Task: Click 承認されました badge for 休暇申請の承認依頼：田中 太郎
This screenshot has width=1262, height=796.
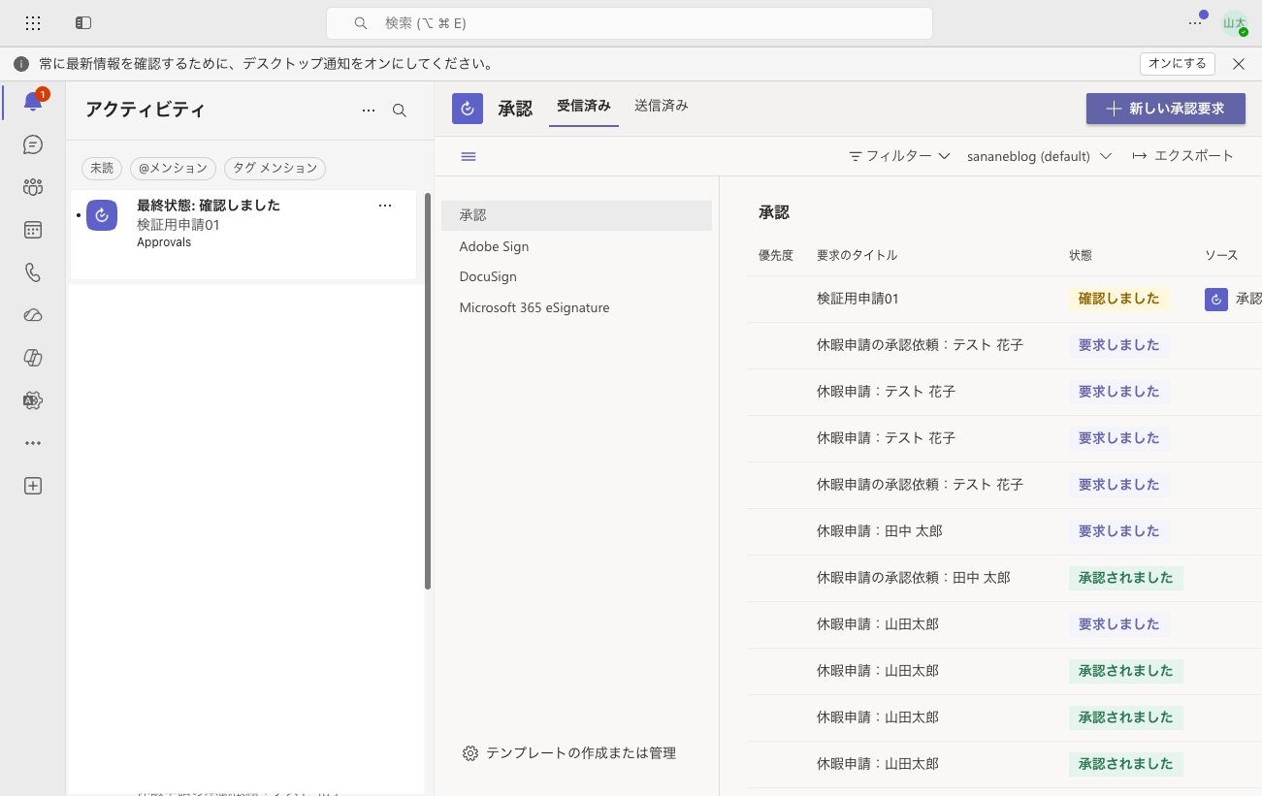Action: [x=1125, y=578]
